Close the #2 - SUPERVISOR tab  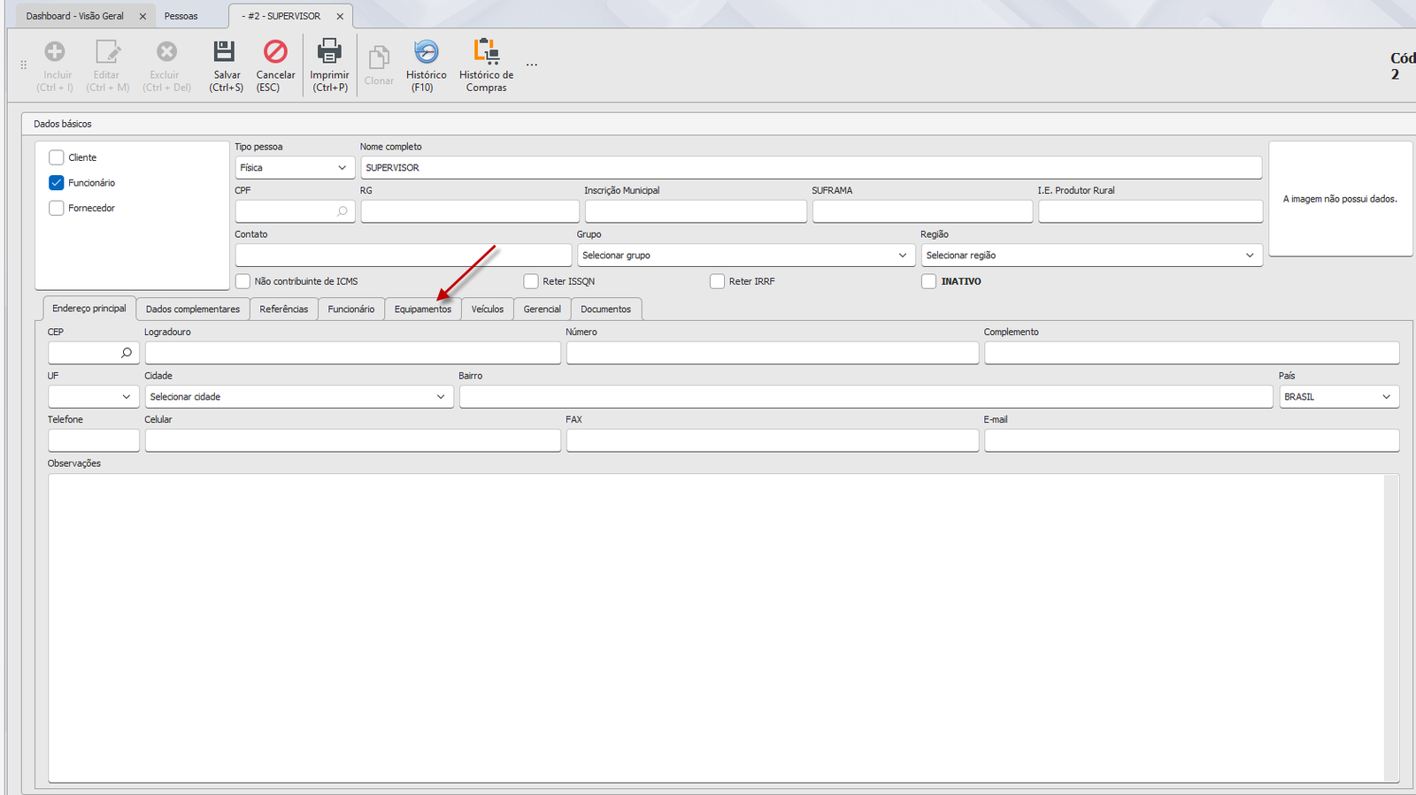[x=340, y=16]
